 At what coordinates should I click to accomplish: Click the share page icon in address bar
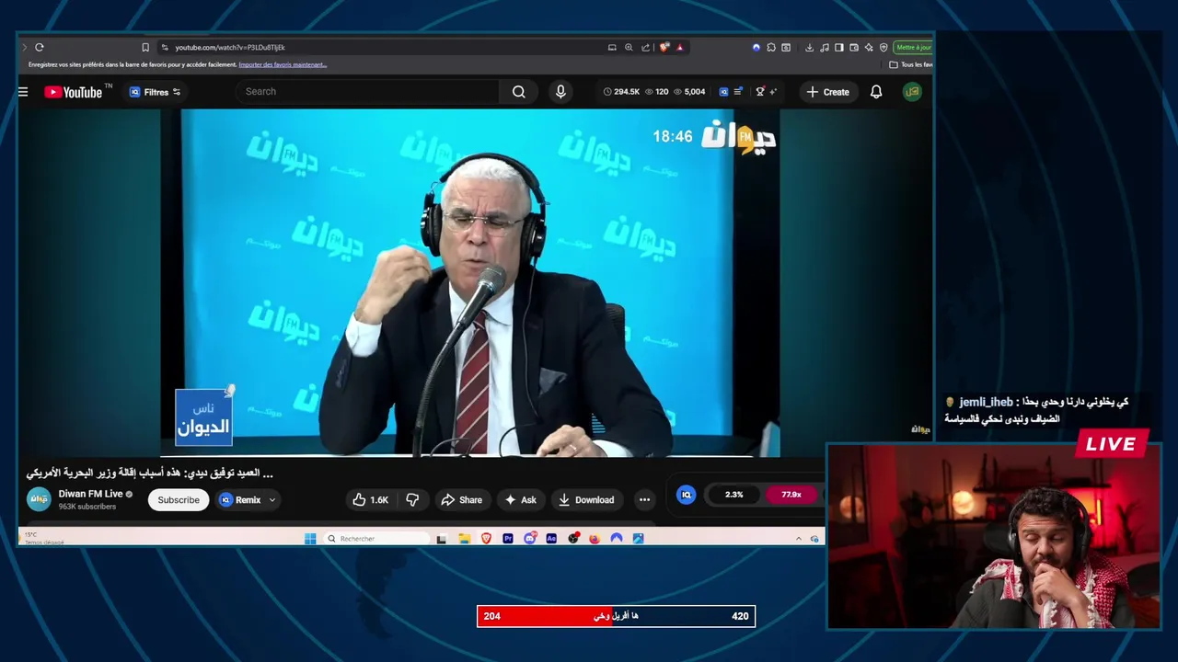pos(645,47)
